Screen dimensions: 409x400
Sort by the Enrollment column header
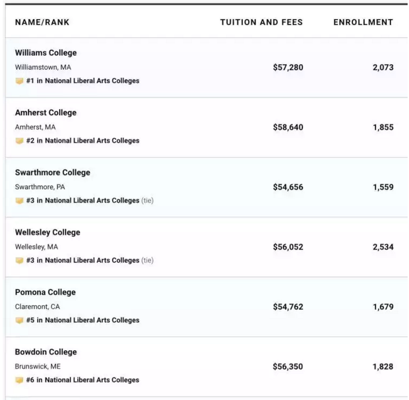click(x=363, y=23)
